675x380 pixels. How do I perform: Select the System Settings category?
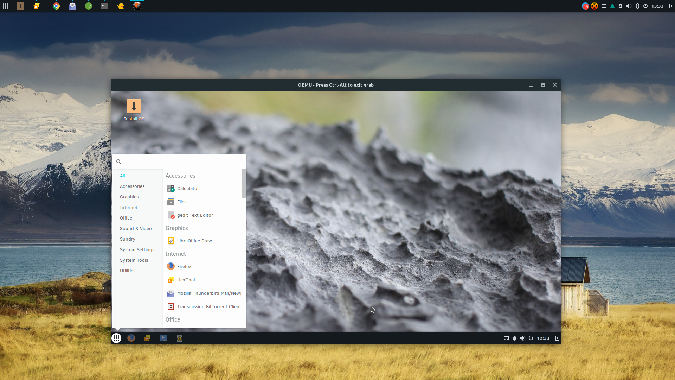pos(137,250)
